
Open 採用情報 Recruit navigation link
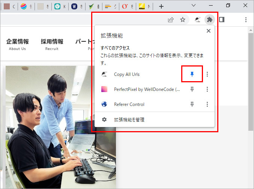coord(52,44)
